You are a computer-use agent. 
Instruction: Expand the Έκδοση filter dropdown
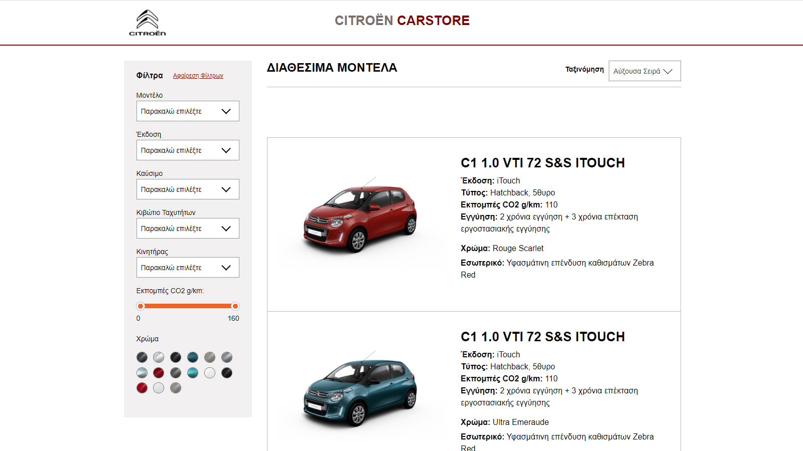pyautogui.click(x=188, y=150)
